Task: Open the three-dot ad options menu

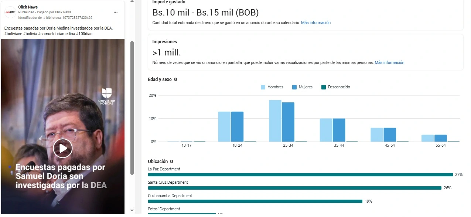Action: [x=116, y=12]
